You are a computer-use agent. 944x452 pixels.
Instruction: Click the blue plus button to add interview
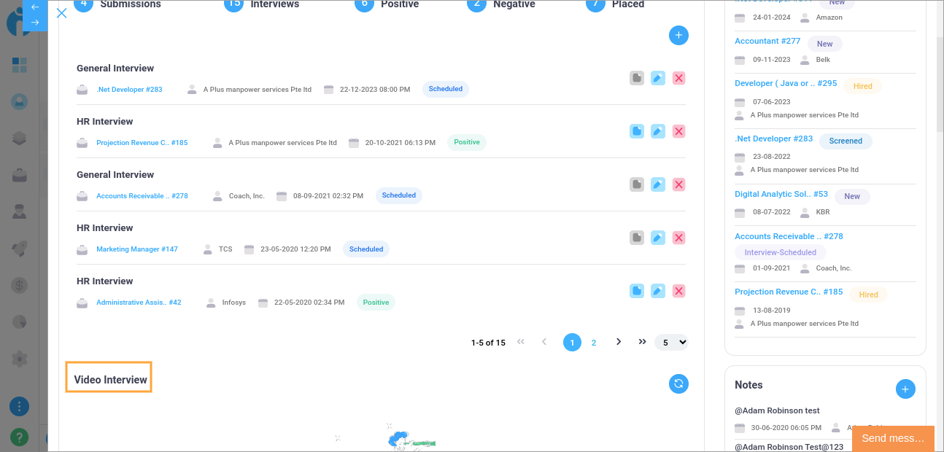678,35
